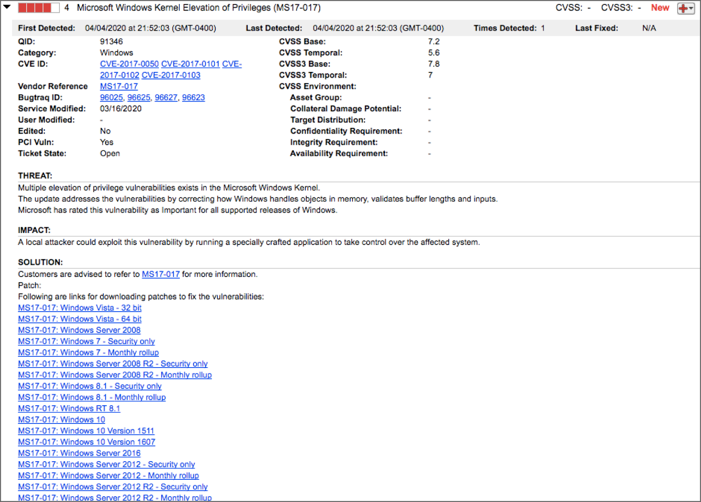
Task: Open CVE-2017-0103 link
Action: pyautogui.click(x=171, y=75)
